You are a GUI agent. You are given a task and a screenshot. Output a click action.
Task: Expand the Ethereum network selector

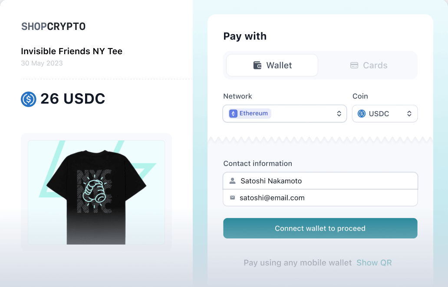284,114
